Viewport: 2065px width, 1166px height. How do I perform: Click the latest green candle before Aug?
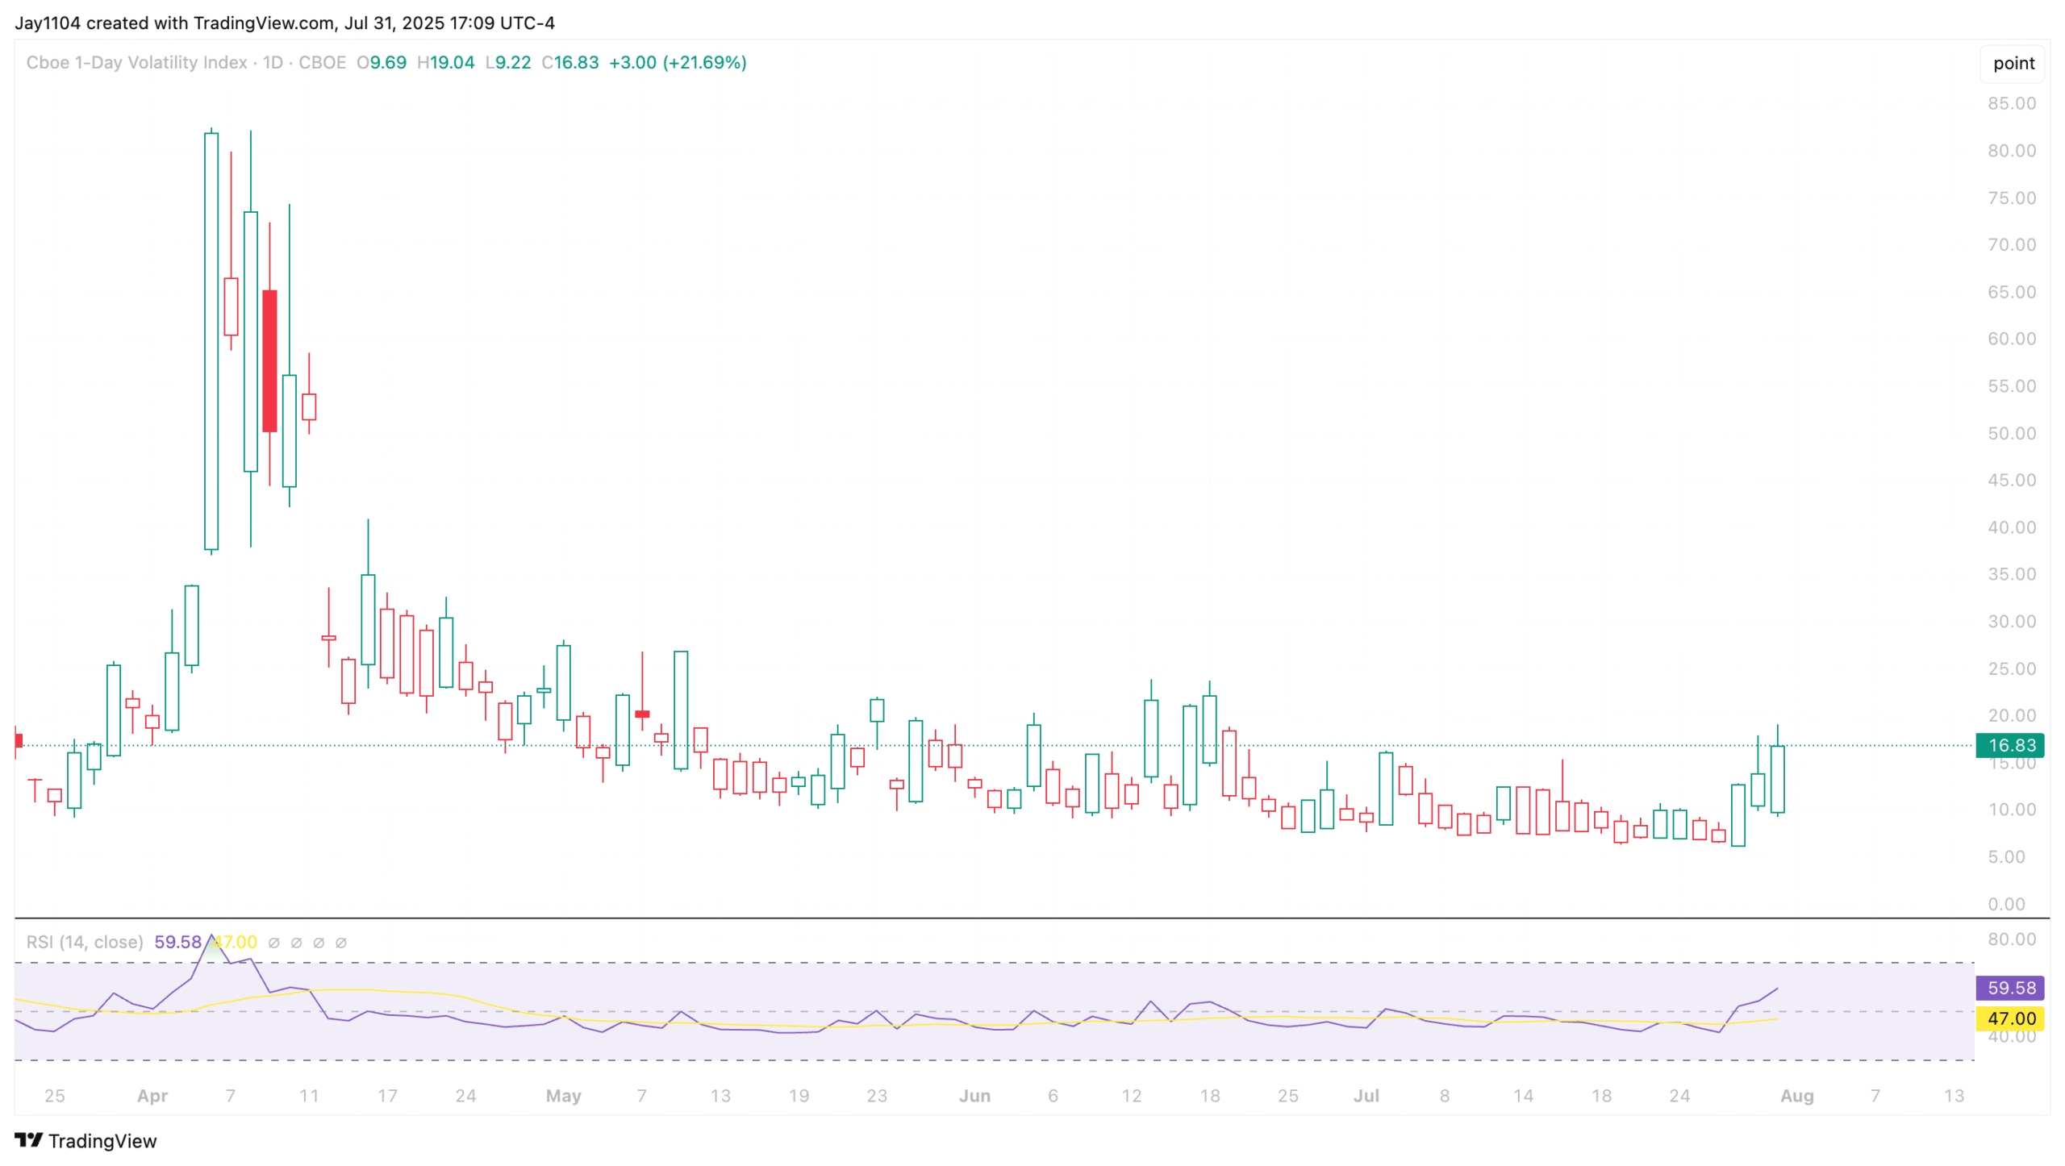click(x=1777, y=779)
